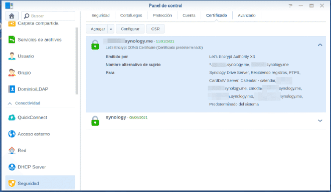Collapse the Conectividad section
Image resolution: width=331 pixels, height=192 pixels.
(10, 103)
